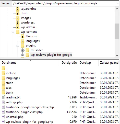Select the uninstall.php file icon
Screen dimensions: 120x124
pos(3,117)
